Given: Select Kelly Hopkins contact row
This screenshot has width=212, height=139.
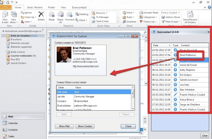Looking at the screenshot, I should [180, 70].
